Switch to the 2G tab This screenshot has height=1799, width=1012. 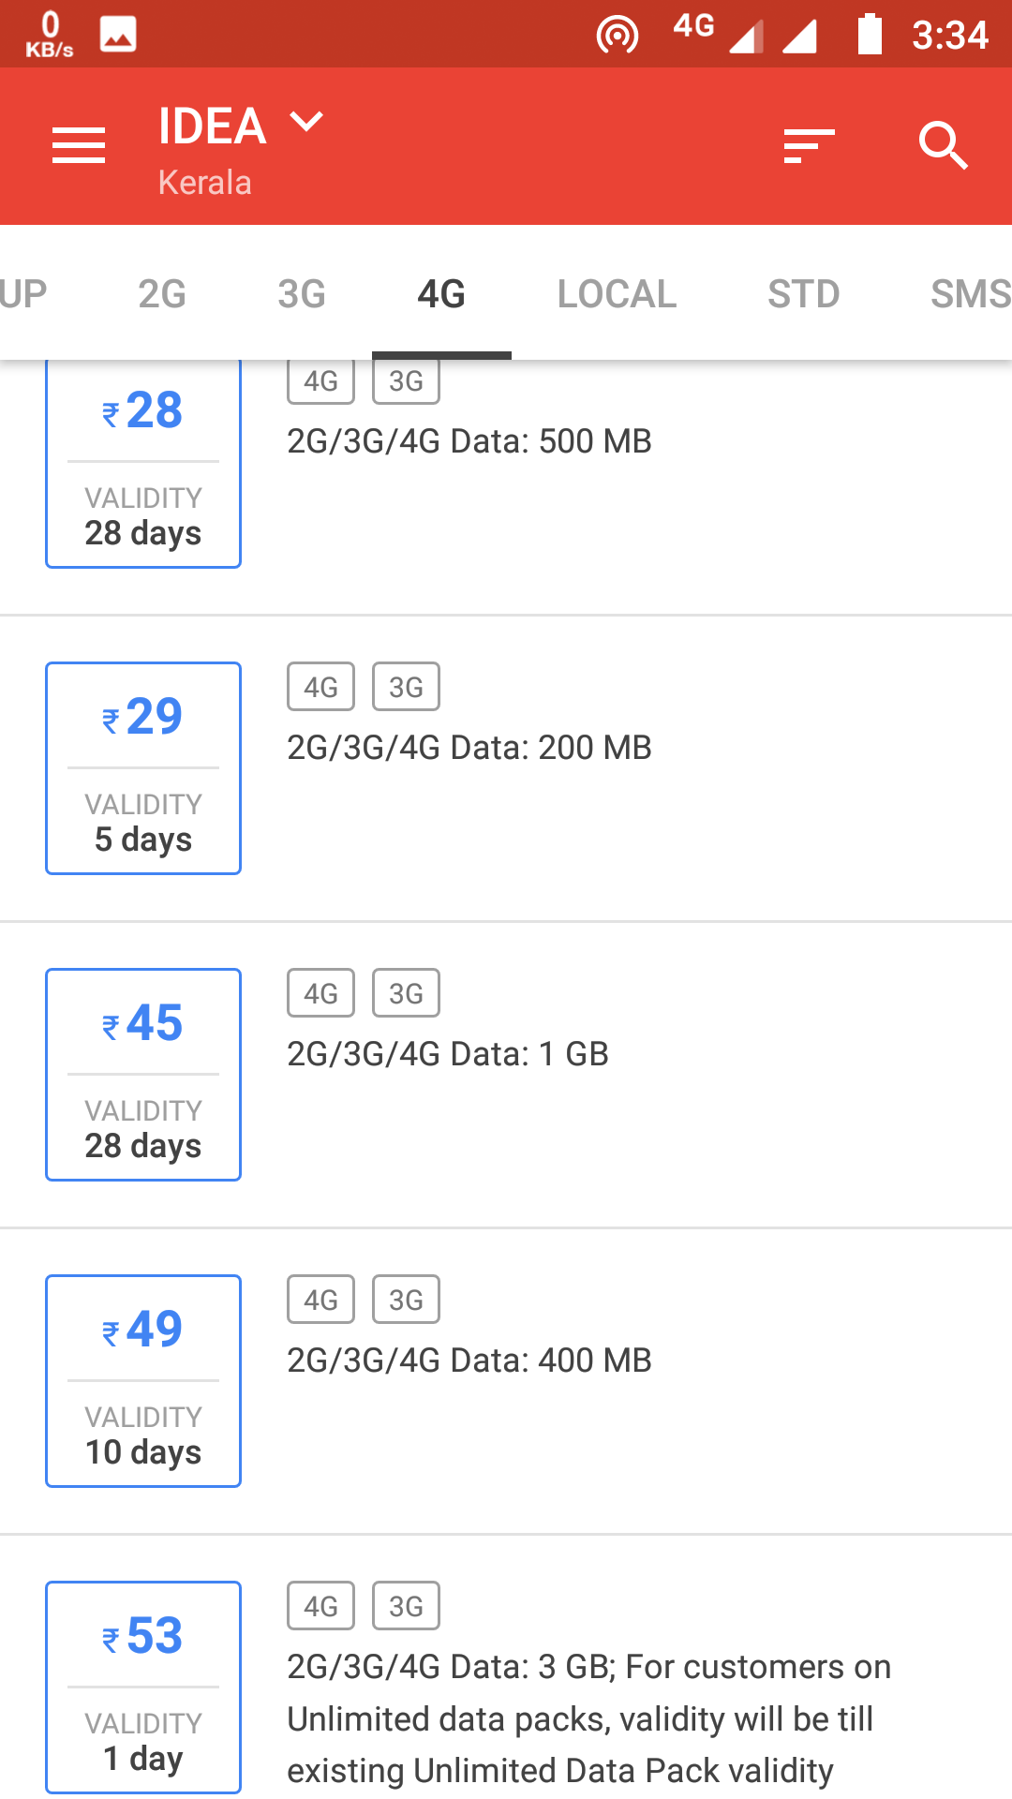[162, 294]
